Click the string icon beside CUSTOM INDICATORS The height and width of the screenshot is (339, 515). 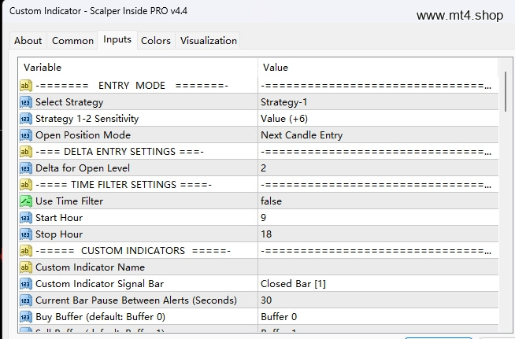(26, 251)
